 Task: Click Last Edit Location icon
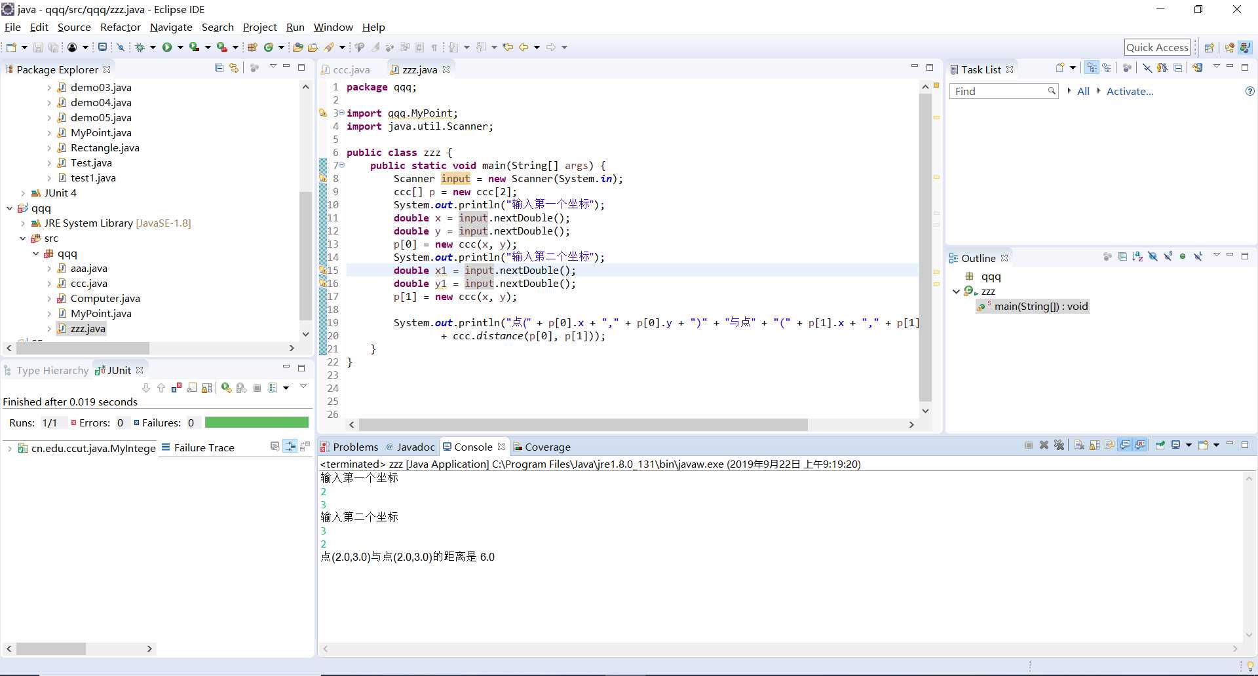508,47
